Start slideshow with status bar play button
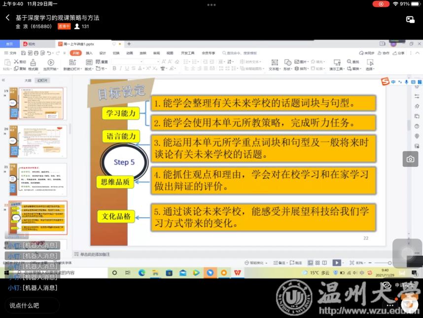This screenshot has width=423, height=318. [x=336, y=263]
